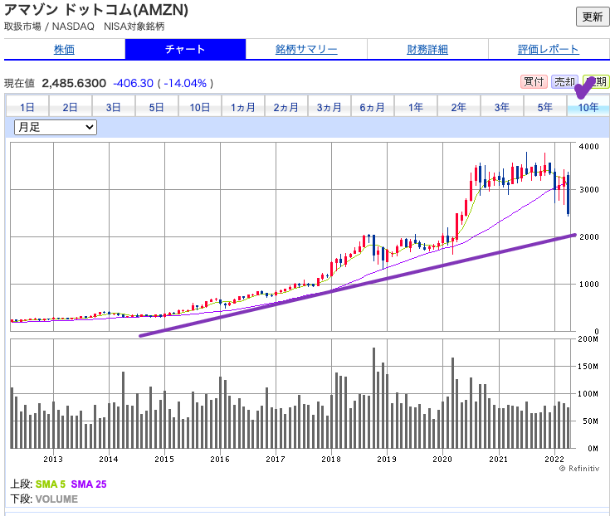This screenshot has height=516, width=615.
Task: Click the SMA 25 legend label
Action: click(x=89, y=484)
